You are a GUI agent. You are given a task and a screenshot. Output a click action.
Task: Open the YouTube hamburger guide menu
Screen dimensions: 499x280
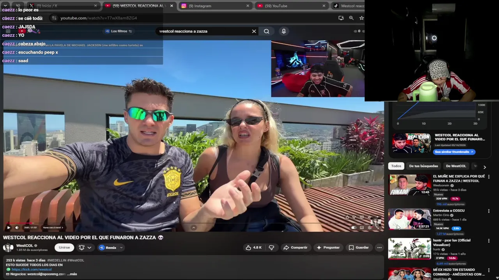pos(8,31)
